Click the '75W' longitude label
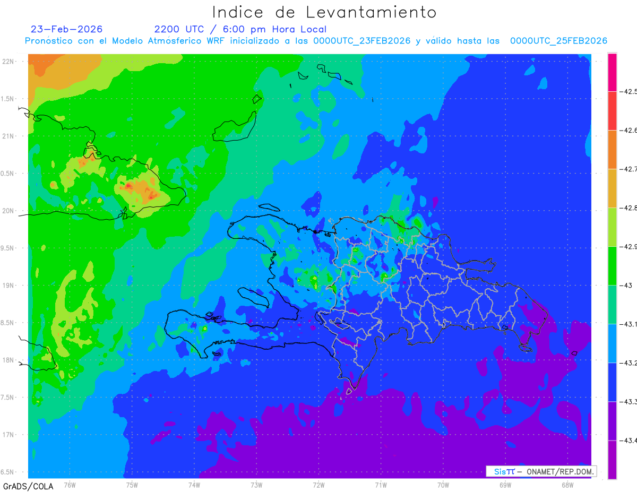This screenshot has height=492, width=637. click(132, 485)
